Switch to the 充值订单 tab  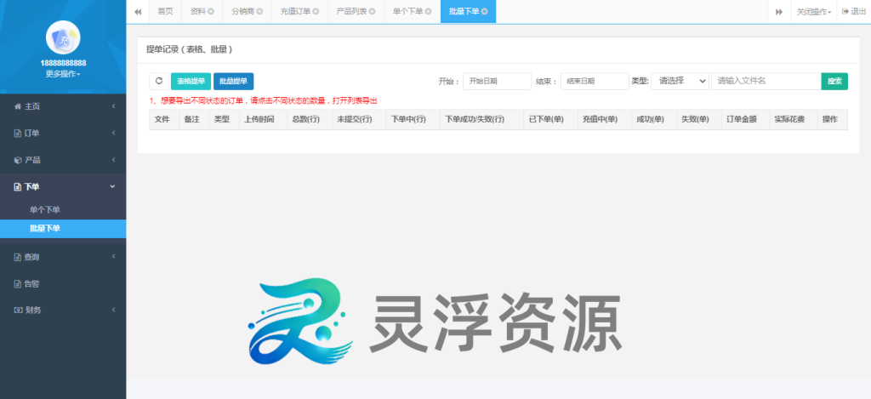coord(295,12)
